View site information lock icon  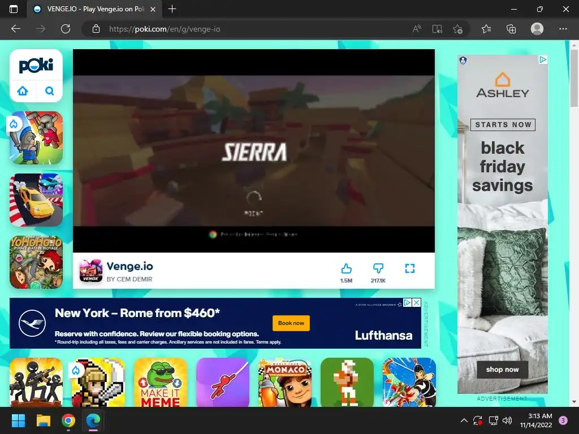pos(96,29)
